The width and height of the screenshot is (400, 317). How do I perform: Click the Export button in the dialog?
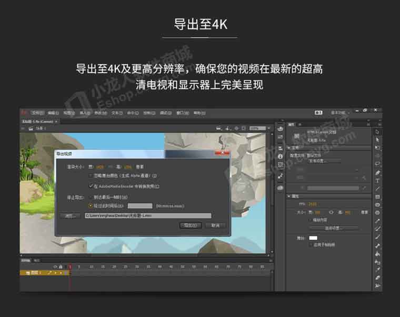[x=190, y=225]
